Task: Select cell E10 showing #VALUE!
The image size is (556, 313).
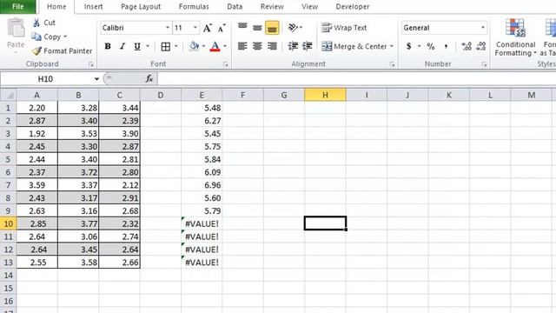Action: 202,223
